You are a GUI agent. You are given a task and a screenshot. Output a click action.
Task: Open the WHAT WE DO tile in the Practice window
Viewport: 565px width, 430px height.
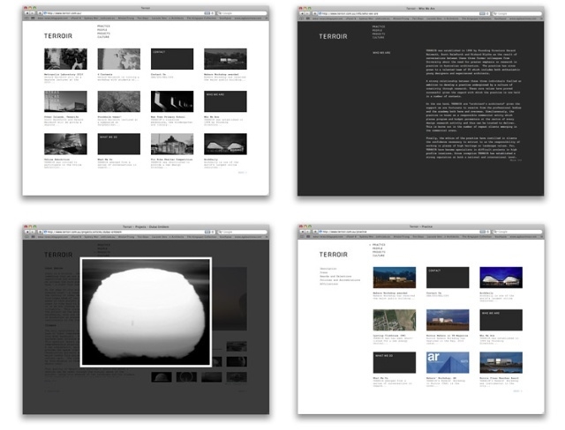[x=395, y=361]
